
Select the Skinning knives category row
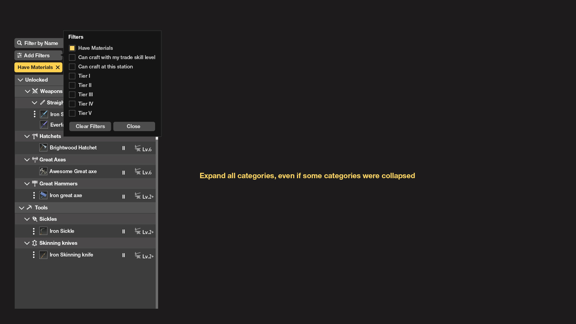pos(58,243)
